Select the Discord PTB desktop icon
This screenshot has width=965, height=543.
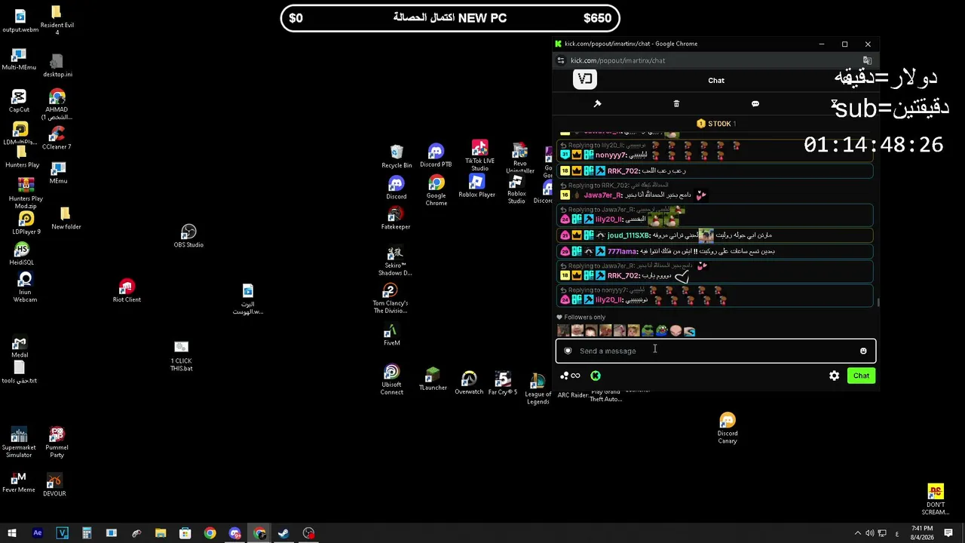click(436, 155)
